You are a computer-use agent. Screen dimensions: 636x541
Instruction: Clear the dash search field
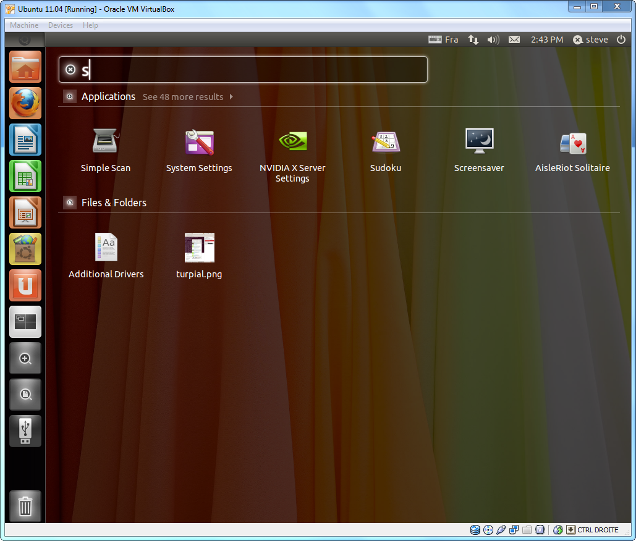(x=70, y=70)
